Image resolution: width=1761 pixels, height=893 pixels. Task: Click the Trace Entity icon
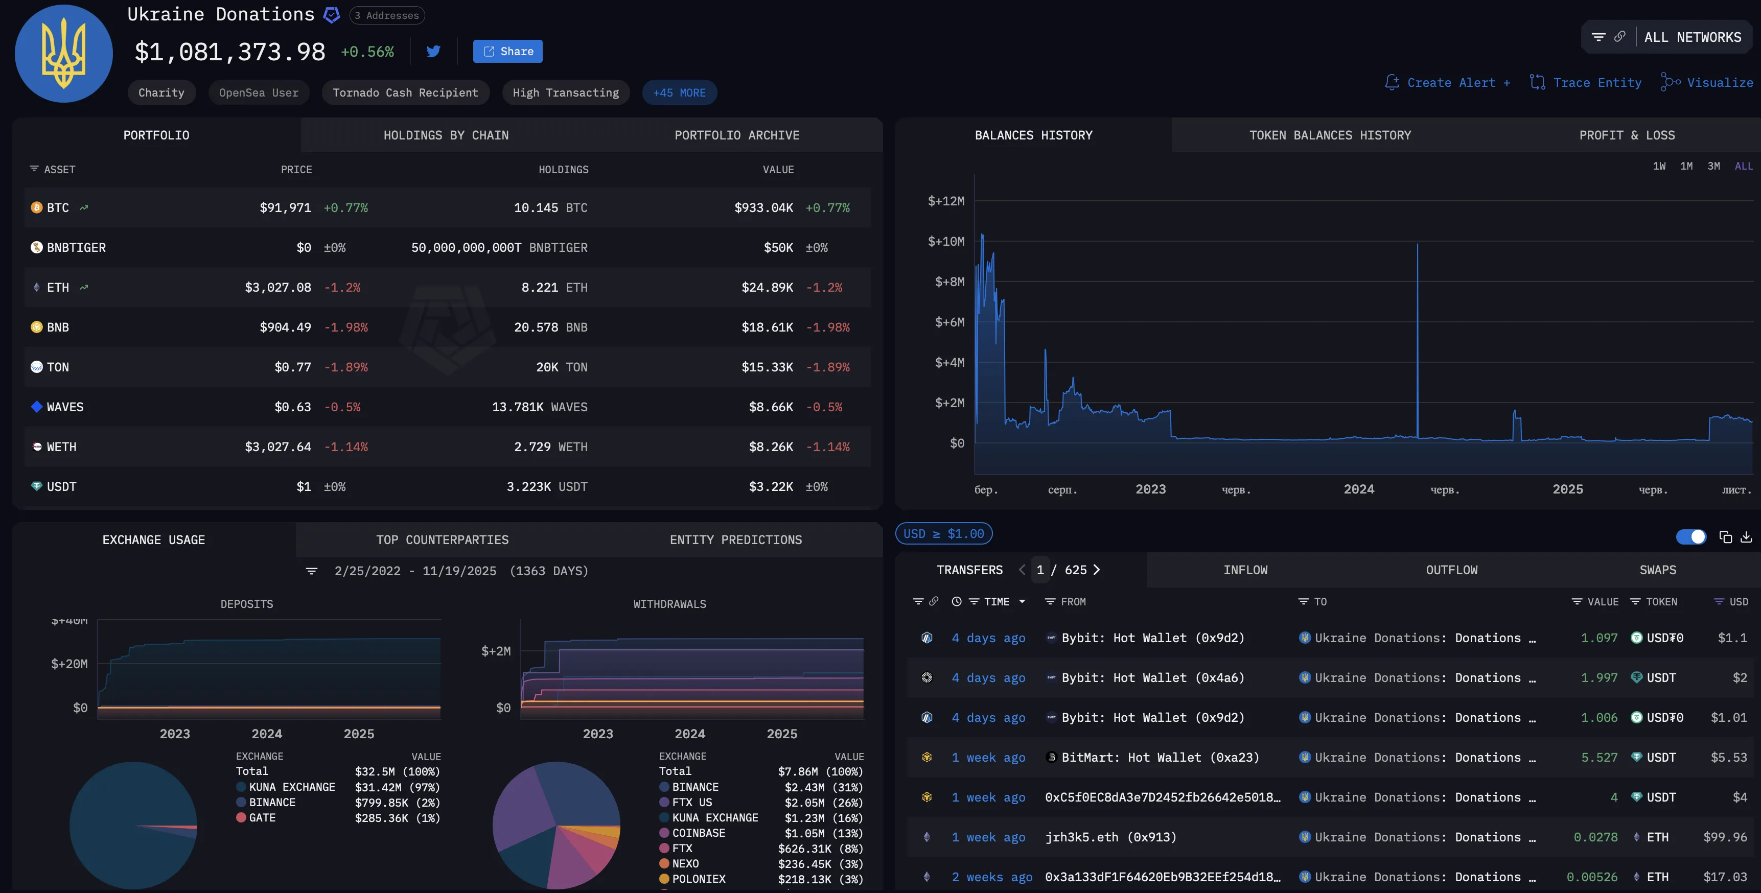[1538, 83]
